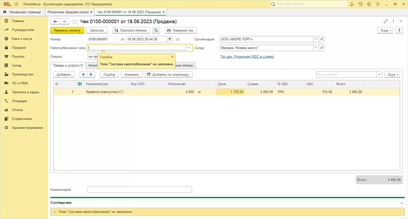Click Добавить button above table
This screenshot has width=408, height=219.
coord(64,74)
